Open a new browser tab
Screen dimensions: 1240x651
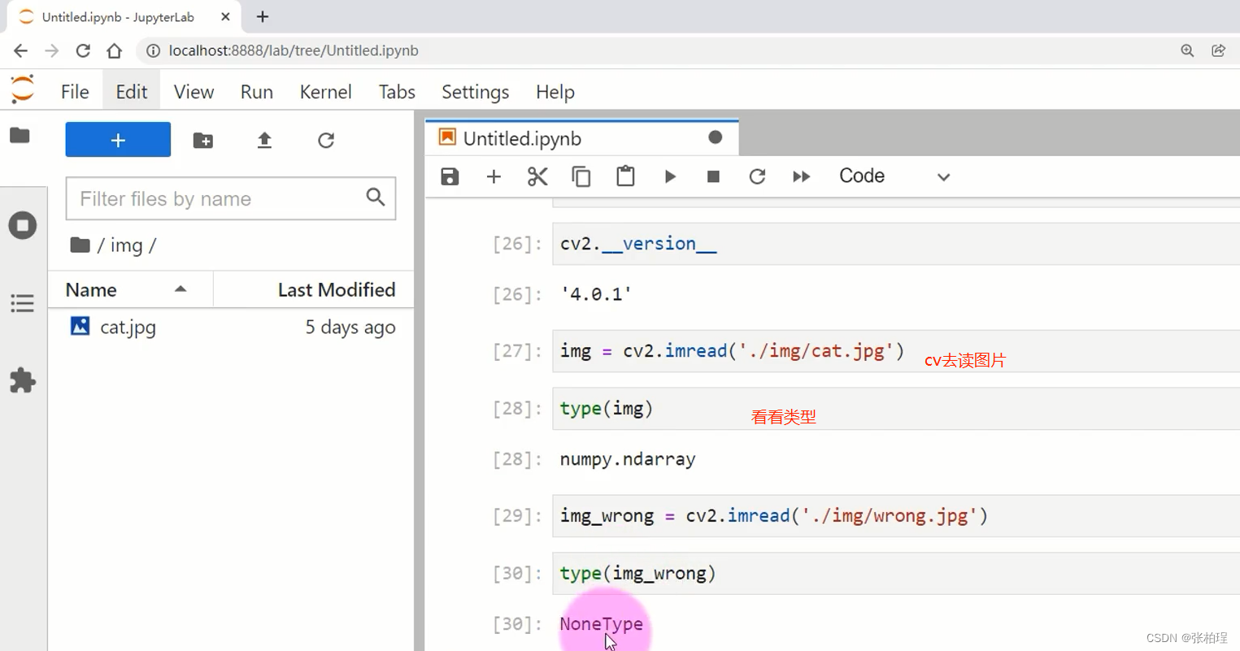263,16
